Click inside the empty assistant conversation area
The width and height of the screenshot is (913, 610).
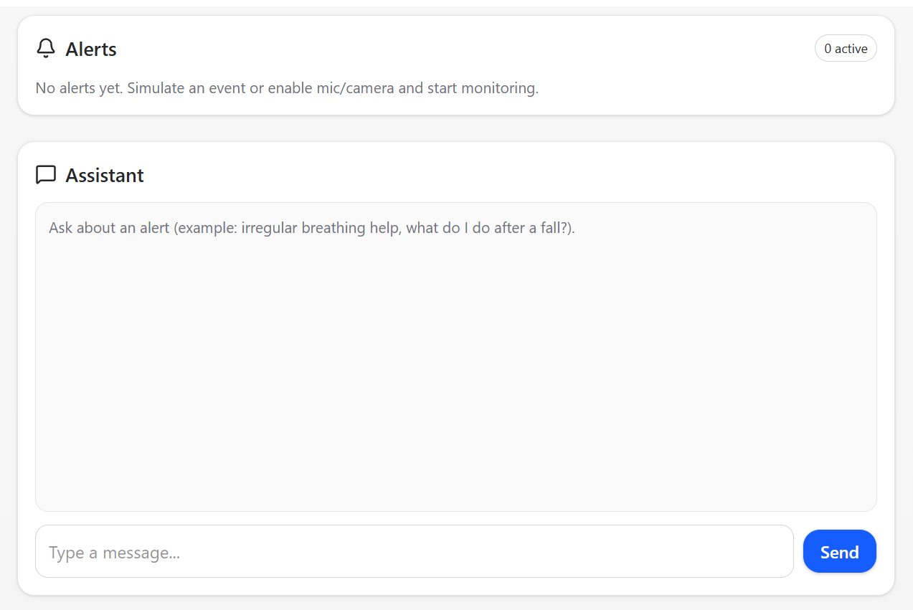[456, 373]
